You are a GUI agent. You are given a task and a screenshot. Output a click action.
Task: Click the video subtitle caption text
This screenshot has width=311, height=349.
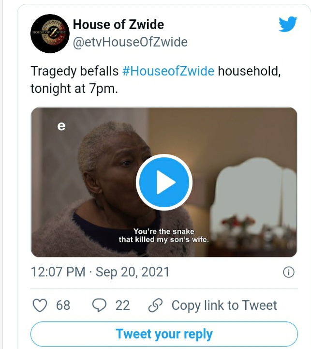click(164, 235)
